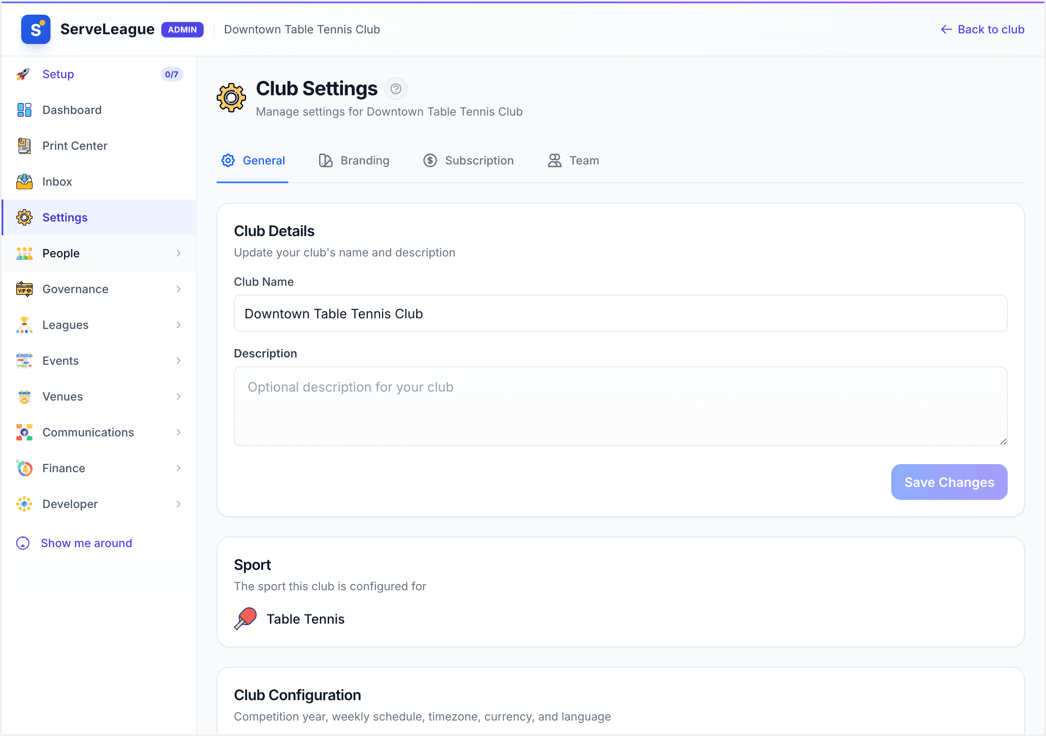This screenshot has width=1046, height=736.
Task: Click the 0/7 setup progress badge
Action: pyautogui.click(x=171, y=74)
